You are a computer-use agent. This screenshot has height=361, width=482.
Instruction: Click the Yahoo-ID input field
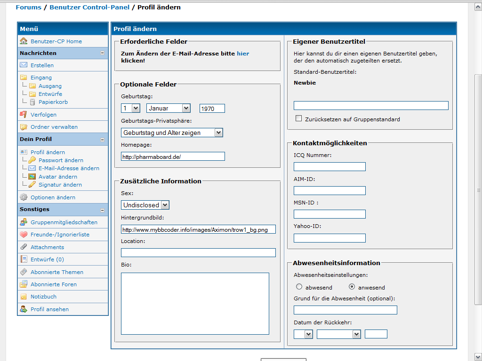(329, 238)
